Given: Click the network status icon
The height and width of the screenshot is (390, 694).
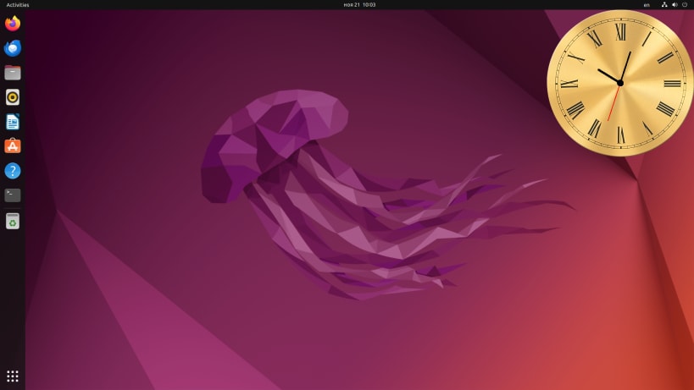Looking at the screenshot, I should point(664,5).
